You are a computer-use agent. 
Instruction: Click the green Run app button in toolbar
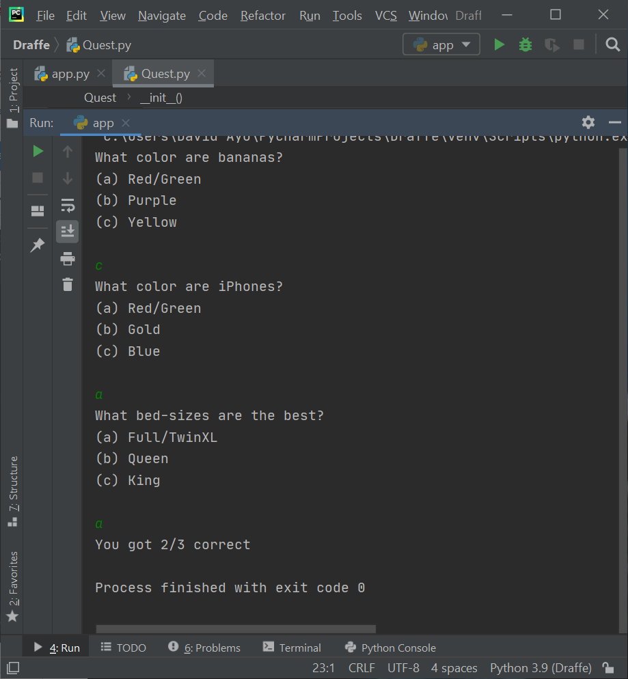(x=500, y=45)
